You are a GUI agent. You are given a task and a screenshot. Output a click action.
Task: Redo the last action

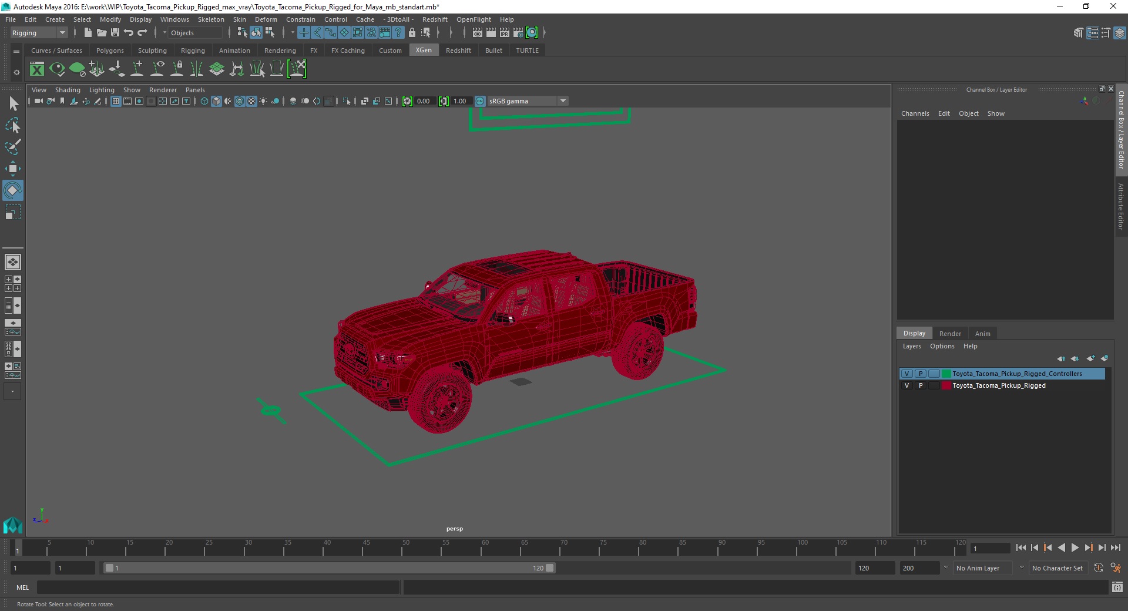click(142, 33)
